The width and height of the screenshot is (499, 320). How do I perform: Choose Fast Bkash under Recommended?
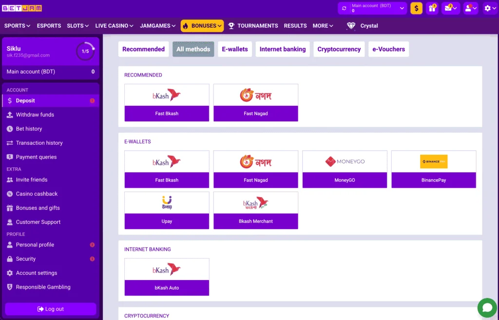pos(167,102)
